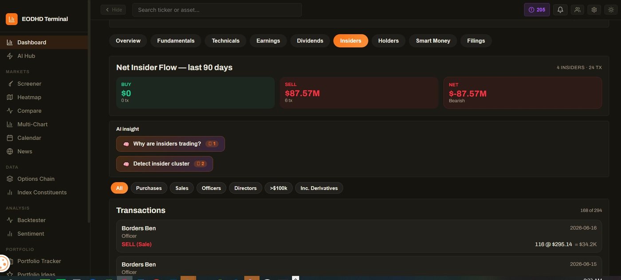Screen dimensions: 621x280
Task: Run Detect insider cluster insight
Action: (165, 164)
